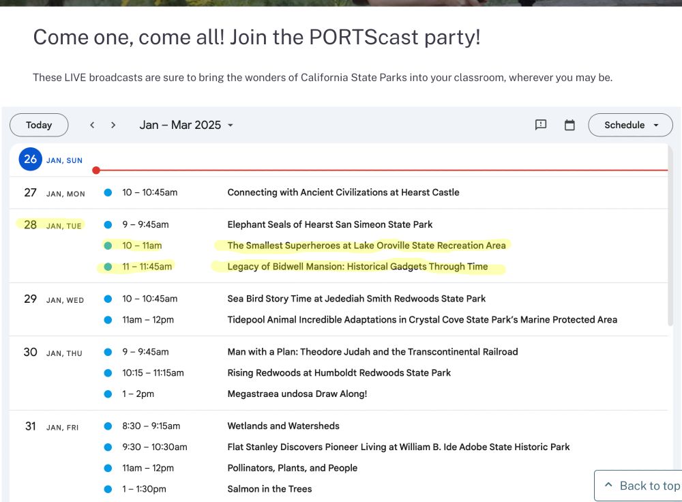Screen dimensions: 682x502
Task: Open Rising Redwoods at Humboldt Redwoods event
Action: [x=339, y=373]
